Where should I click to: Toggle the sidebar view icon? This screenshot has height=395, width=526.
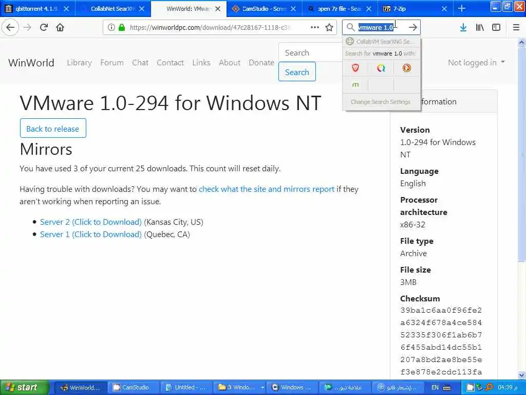coord(496,27)
